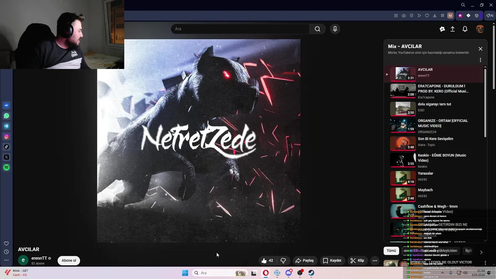The width and height of the screenshot is (496, 279).
Task: Open the sidebar history clock icon
Action: click(x=6, y=252)
